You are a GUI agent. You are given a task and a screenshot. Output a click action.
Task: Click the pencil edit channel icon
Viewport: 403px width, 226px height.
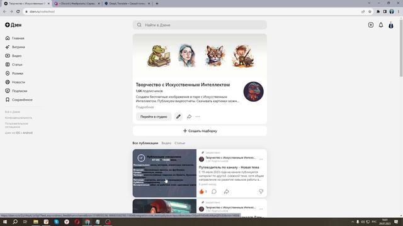(x=178, y=117)
